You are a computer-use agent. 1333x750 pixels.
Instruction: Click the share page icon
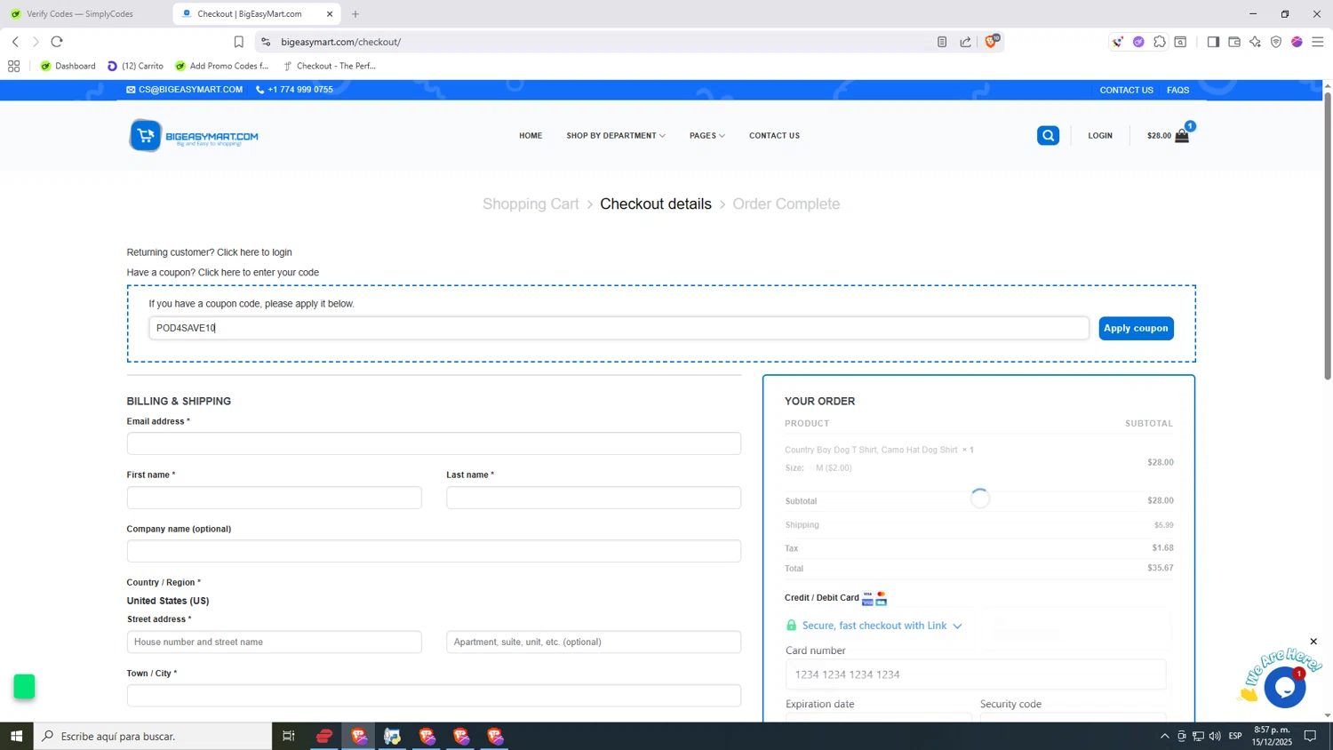tap(966, 42)
